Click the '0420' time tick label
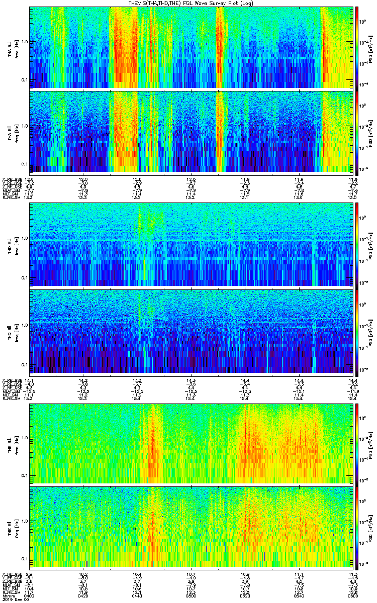This screenshot has height=603, width=377. pyautogui.click(x=83, y=596)
